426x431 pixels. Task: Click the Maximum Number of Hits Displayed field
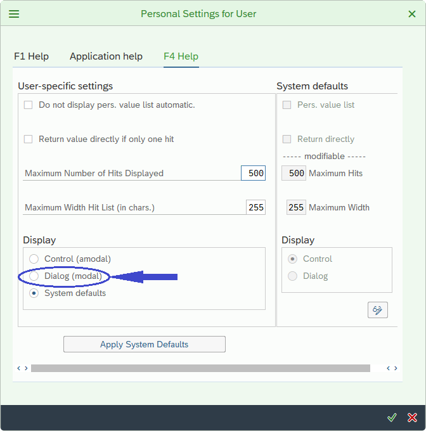coord(253,173)
